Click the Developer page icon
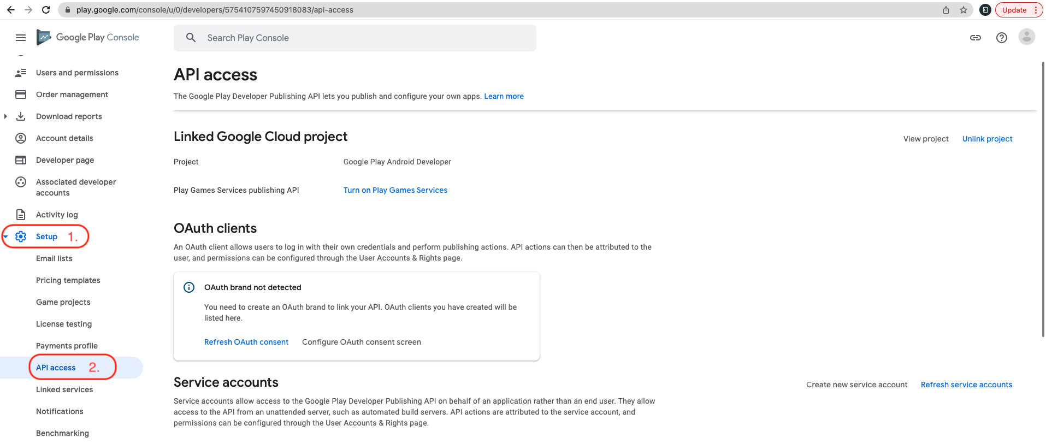This screenshot has height=443, width=1046. pos(21,160)
